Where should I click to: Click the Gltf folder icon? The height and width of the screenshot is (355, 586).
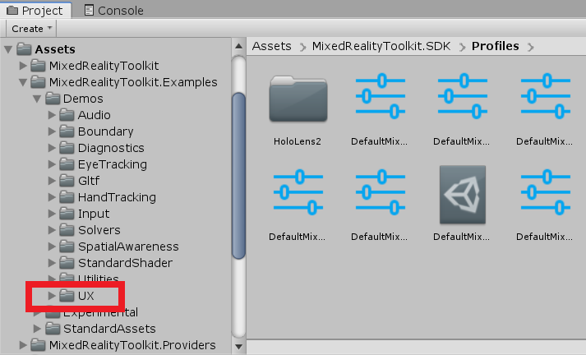pos(67,181)
